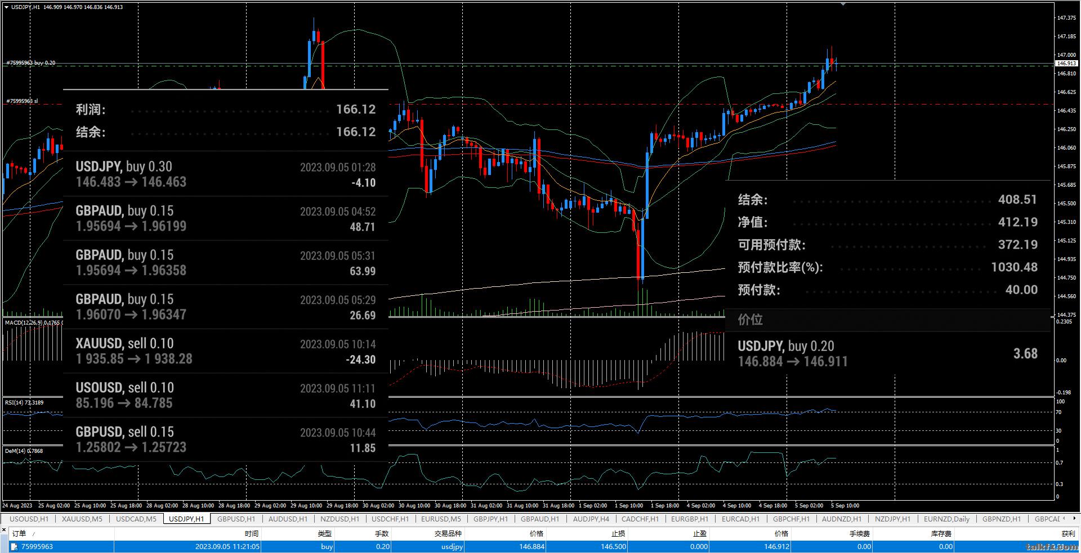1081x553 pixels.
Task: Click the 利润 value 166.12
Action: (356, 109)
